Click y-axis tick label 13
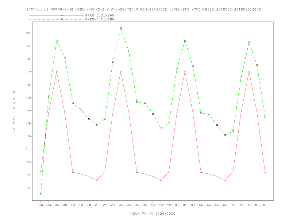This screenshot has width=289, height=223. click(28, 124)
